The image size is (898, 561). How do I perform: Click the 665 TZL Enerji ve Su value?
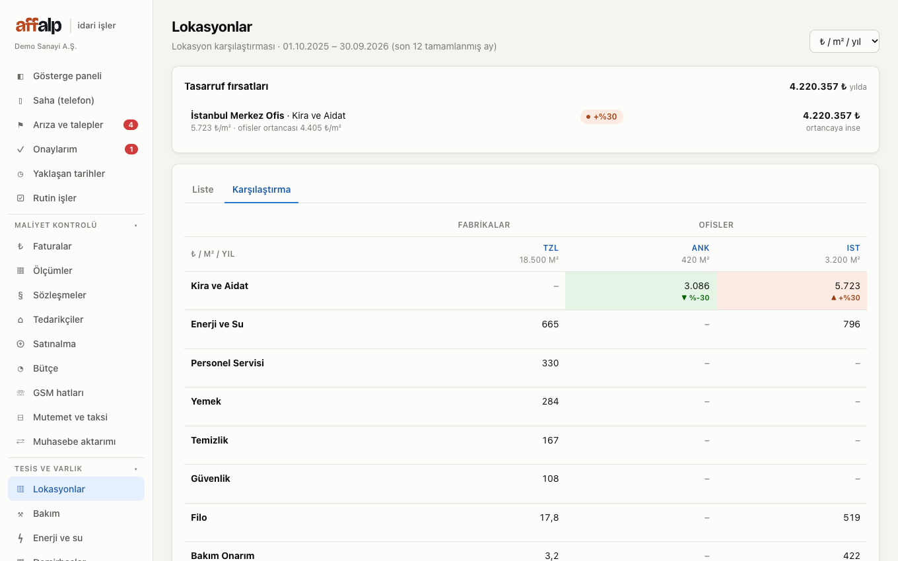pos(551,324)
